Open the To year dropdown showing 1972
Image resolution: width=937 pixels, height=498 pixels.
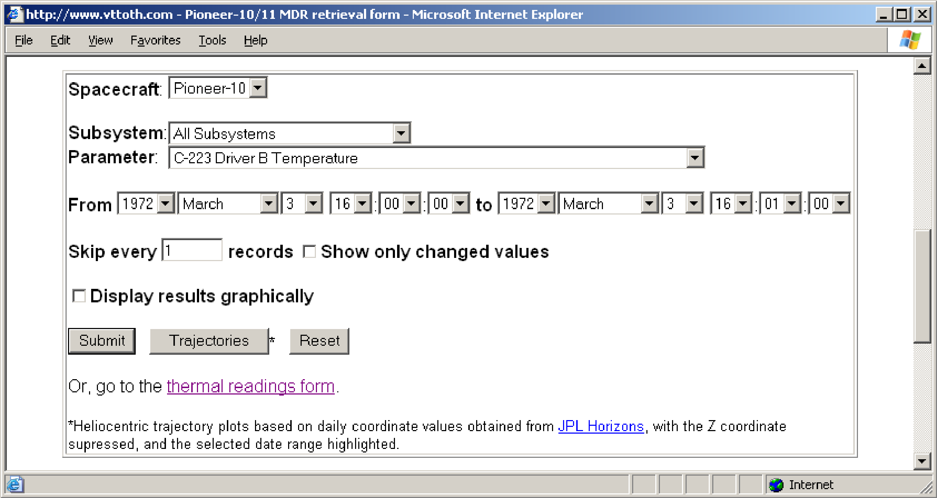point(527,203)
